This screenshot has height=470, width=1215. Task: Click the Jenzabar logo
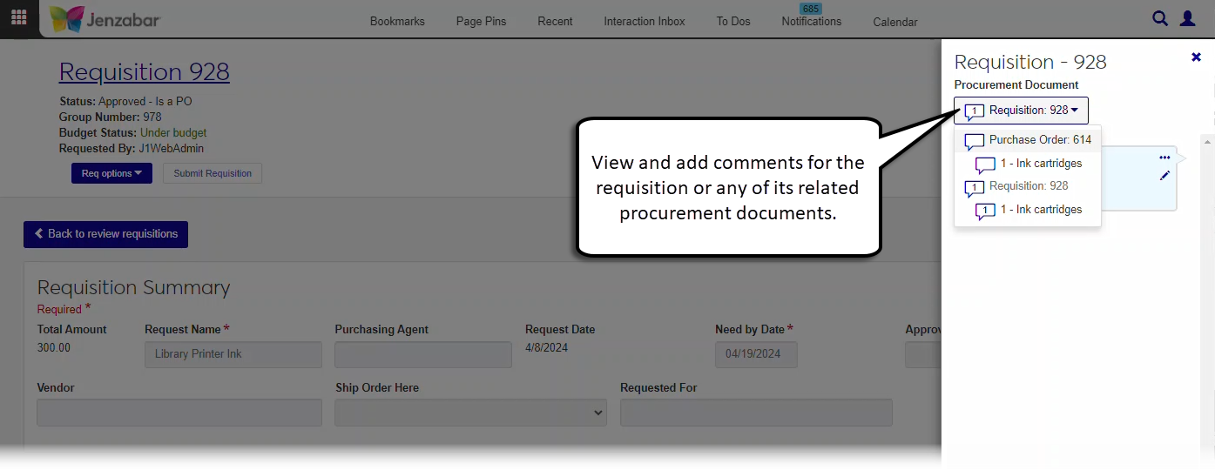(105, 19)
